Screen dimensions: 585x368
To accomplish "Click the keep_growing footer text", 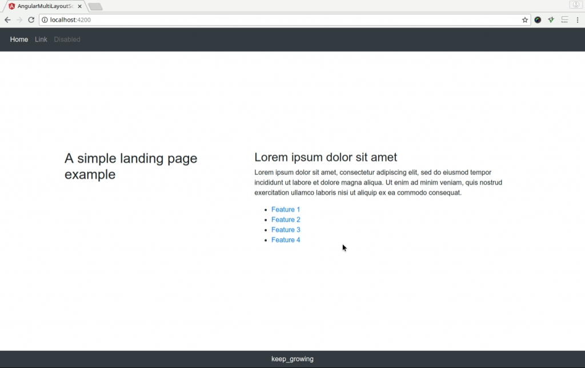I will point(292,359).
